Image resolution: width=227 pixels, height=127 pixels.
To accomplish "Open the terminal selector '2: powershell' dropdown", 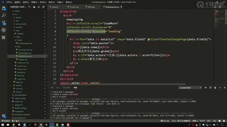I will (x=190, y=87).
